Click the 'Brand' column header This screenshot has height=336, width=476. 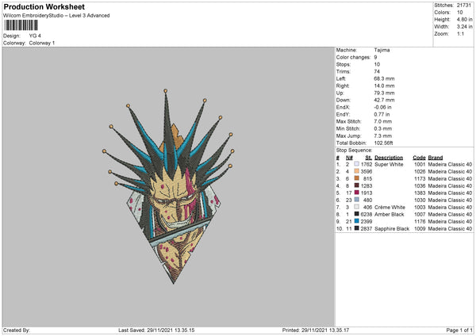click(x=436, y=158)
